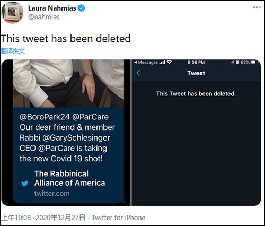The image size is (265, 226).
Task: Click the alarm clock icon in status bar
Action: point(237,62)
